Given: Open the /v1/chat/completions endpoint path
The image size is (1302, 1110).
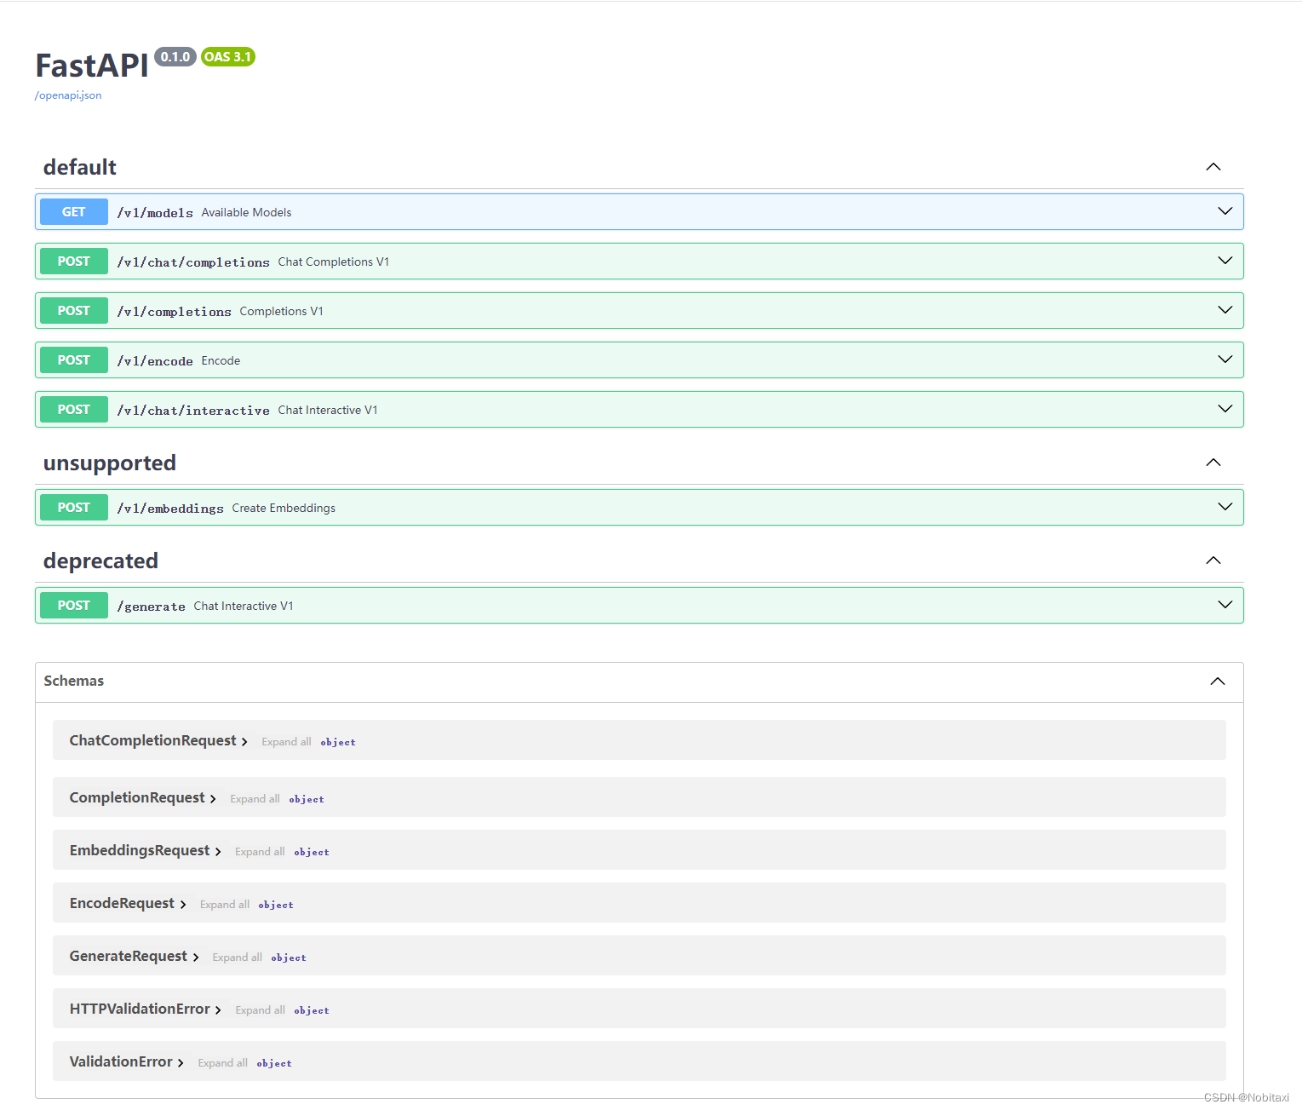Looking at the screenshot, I should [x=193, y=262].
